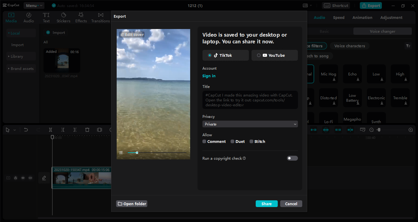Select the Basic sub-tab
418x222 pixels.
[x=324, y=31]
